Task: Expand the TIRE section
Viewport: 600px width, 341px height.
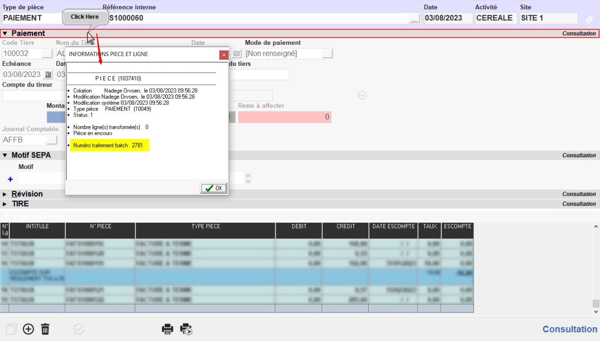Action: pyautogui.click(x=5, y=204)
